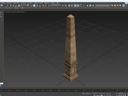Open Rendered Frame Window icon

coord(90,6)
